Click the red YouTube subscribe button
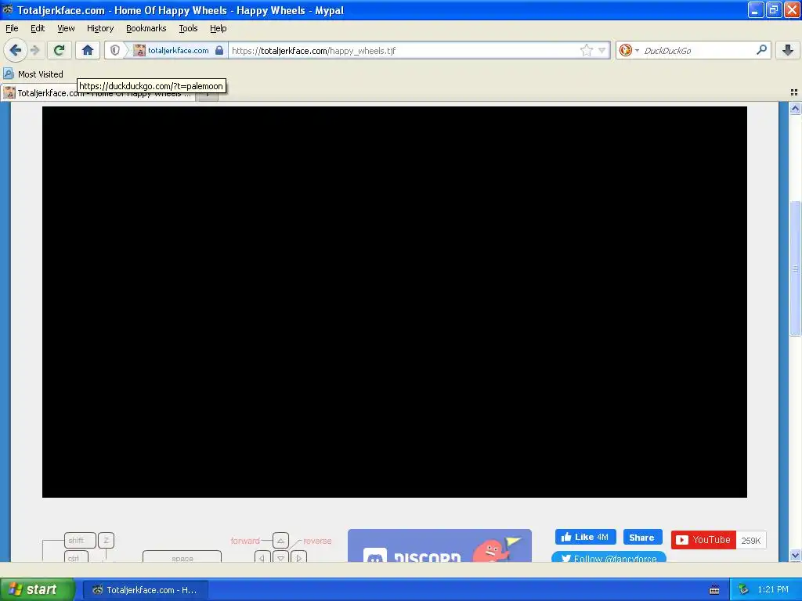Screen dimensions: 802x601 point(703,540)
